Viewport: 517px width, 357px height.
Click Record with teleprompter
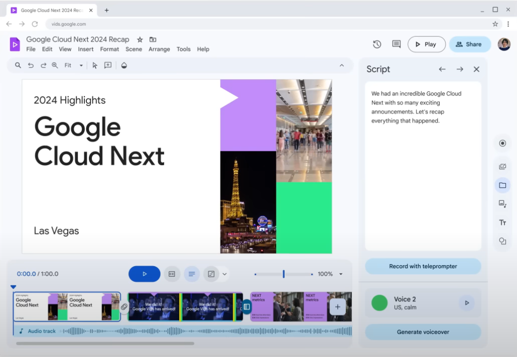coord(423,266)
